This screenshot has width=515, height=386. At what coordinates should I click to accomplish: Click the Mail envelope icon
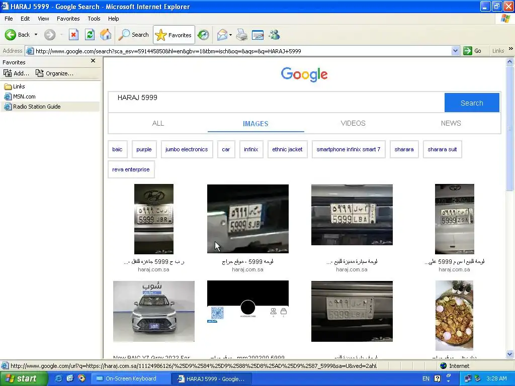point(222,35)
